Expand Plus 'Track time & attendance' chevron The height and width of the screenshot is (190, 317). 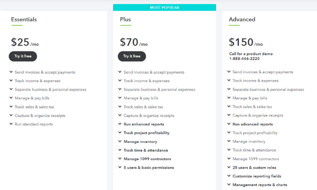120,150
